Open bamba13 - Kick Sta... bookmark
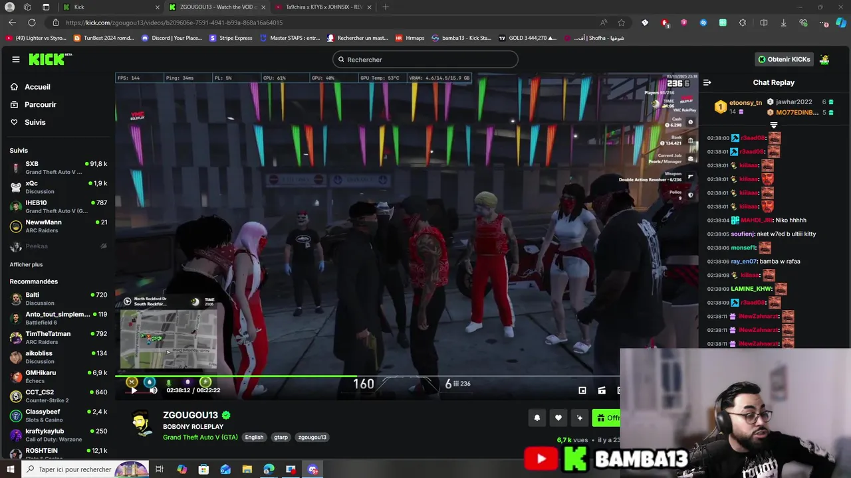This screenshot has width=851, height=478. pyautogui.click(x=461, y=38)
